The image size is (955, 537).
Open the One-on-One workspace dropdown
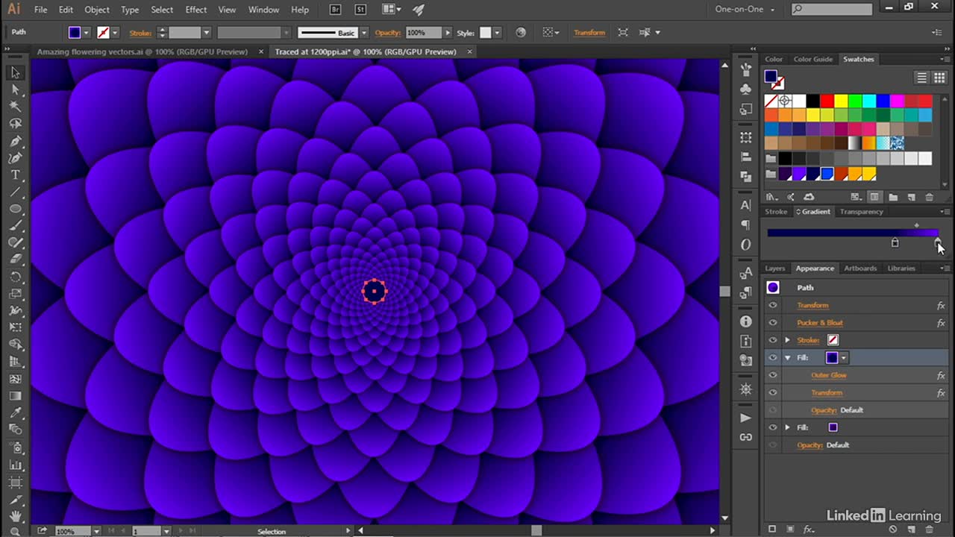point(746,10)
